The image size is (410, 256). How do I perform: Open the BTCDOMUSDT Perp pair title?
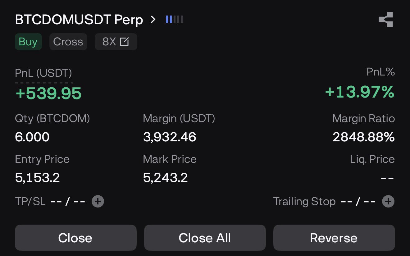coord(79,20)
